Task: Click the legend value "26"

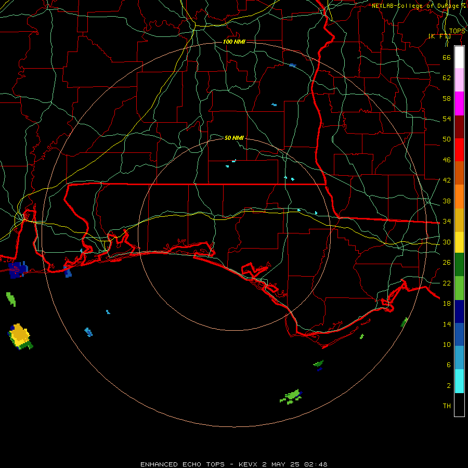Action: tap(447, 263)
